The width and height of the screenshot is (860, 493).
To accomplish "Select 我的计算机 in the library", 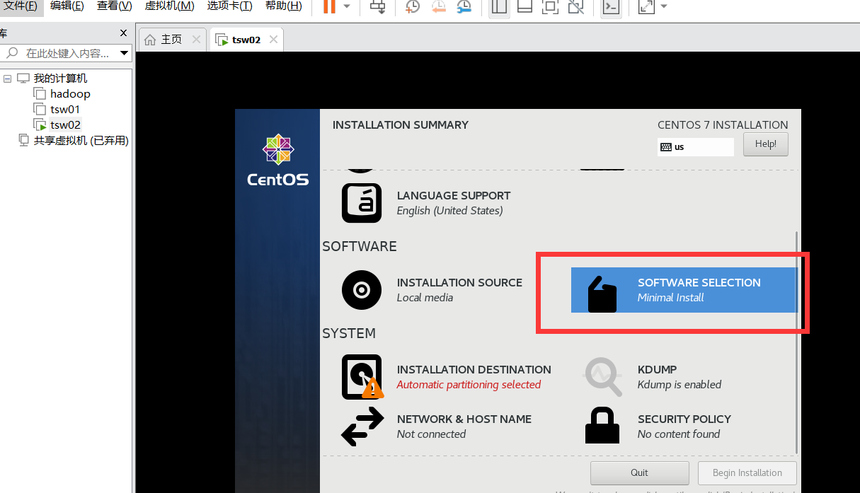I will coord(60,79).
